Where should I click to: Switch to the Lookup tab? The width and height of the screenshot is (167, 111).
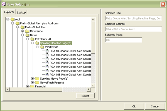coord(21,13)
